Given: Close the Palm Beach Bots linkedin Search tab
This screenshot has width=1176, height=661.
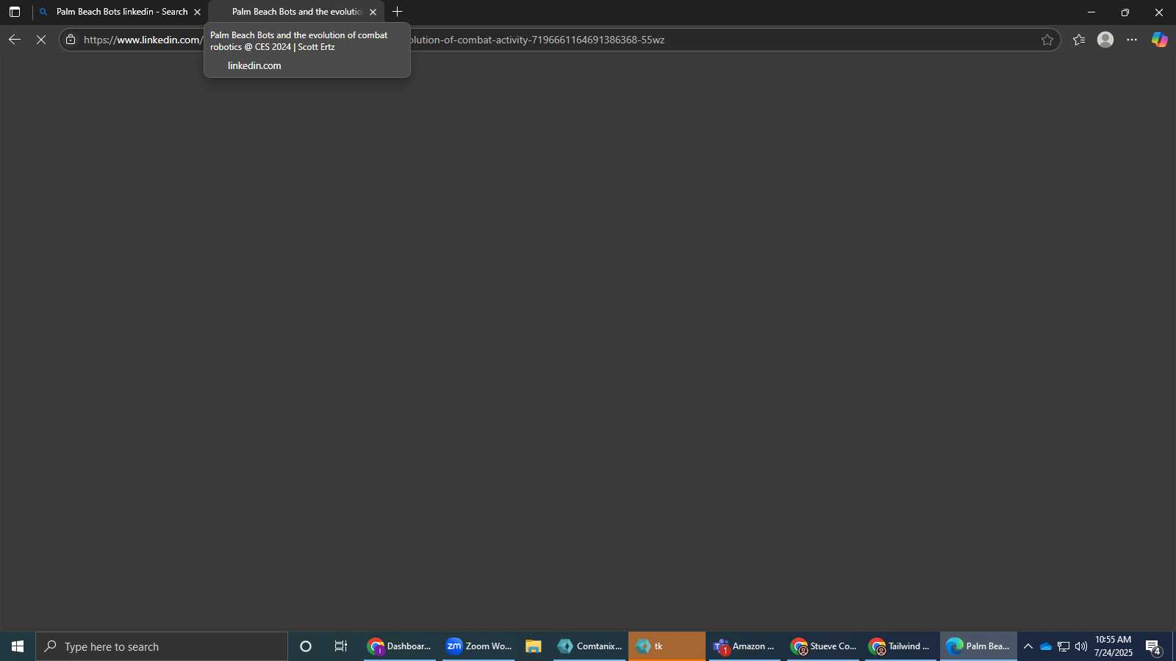Looking at the screenshot, I should pyautogui.click(x=197, y=12).
